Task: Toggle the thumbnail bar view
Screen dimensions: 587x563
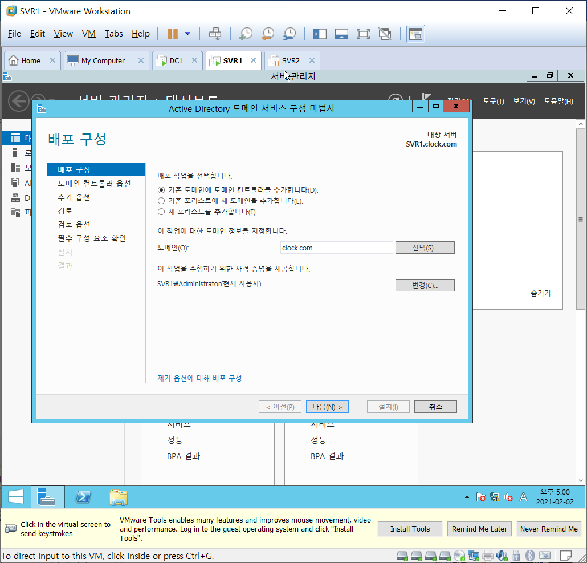Action: (x=341, y=34)
